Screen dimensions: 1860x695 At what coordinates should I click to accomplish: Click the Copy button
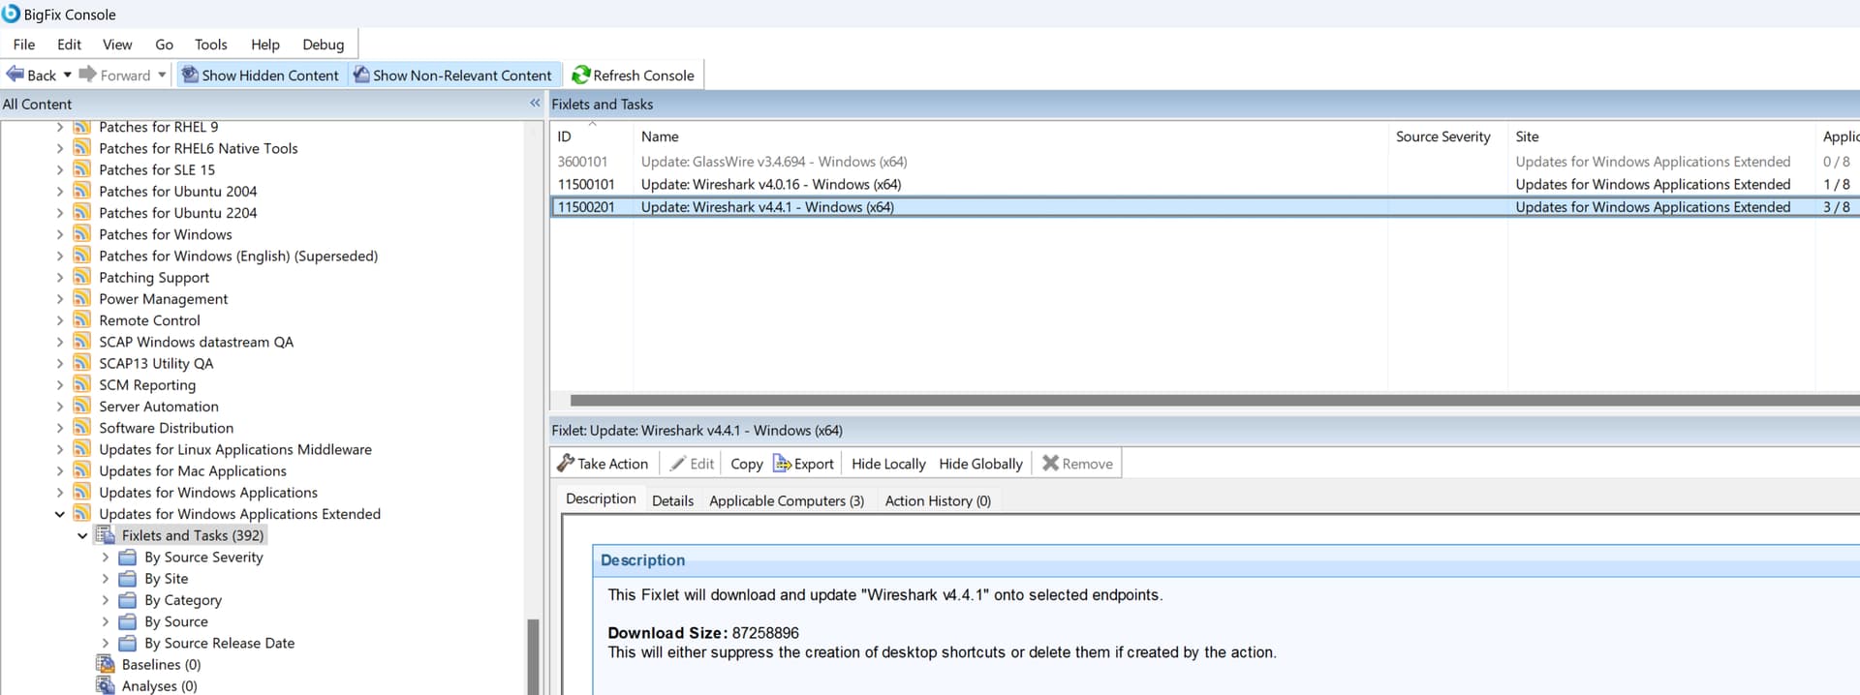coord(746,464)
